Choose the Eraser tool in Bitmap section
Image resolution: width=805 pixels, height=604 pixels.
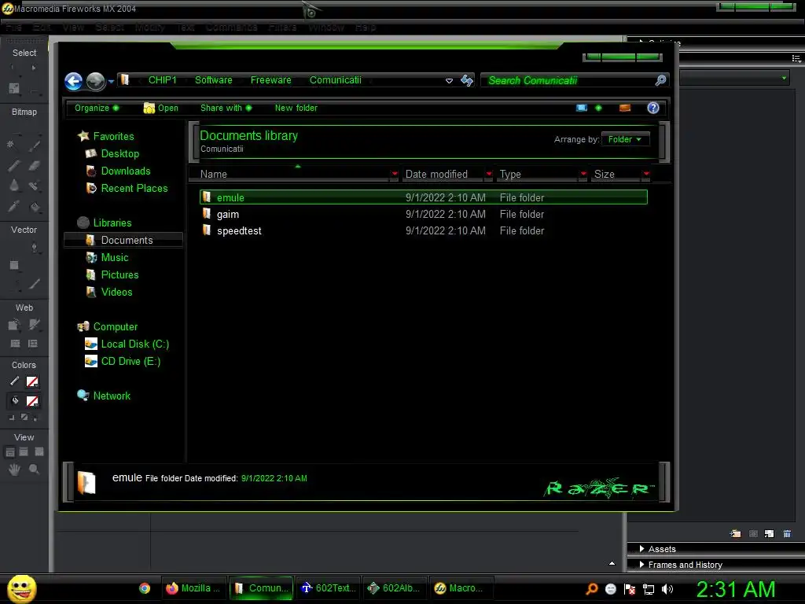[35, 165]
